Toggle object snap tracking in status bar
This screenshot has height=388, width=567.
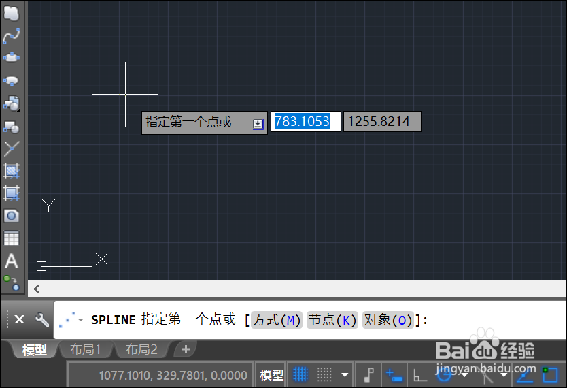525,376
